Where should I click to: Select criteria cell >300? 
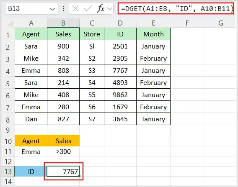coord(63,151)
